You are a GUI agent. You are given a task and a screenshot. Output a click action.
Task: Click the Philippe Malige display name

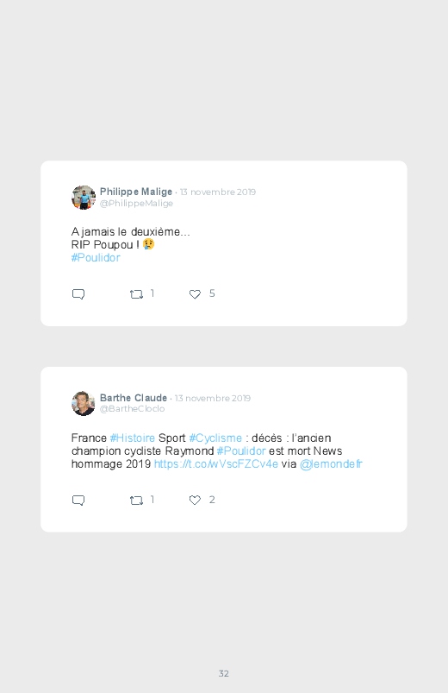pyautogui.click(x=136, y=192)
